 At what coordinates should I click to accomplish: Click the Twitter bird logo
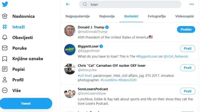[5, 4]
